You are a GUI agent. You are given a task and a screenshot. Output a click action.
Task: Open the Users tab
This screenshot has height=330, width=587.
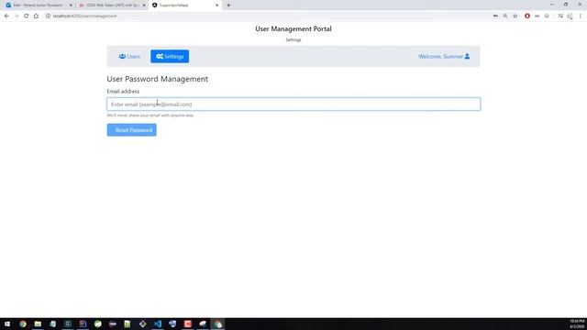click(x=129, y=57)
